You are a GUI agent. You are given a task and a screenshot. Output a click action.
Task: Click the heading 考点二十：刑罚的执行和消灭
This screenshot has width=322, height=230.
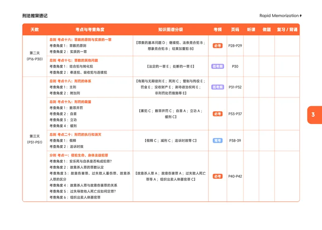[x=75, y=135]
